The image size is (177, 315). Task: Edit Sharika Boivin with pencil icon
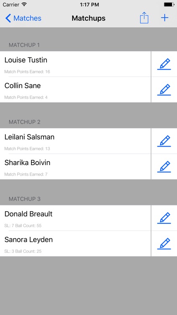[164, 167]
